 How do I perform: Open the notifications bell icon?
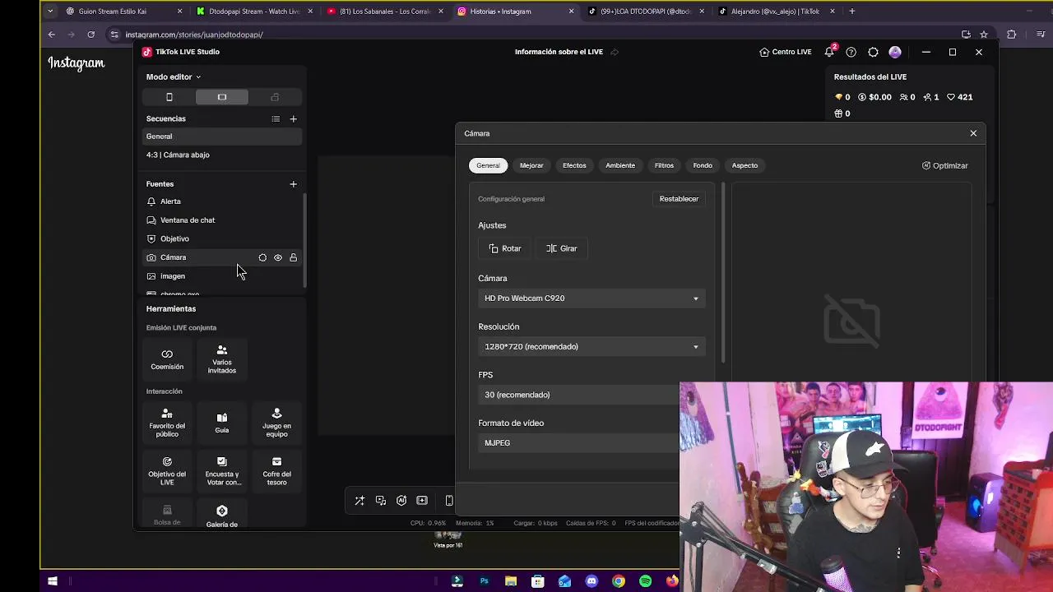[x=829, y=52]
